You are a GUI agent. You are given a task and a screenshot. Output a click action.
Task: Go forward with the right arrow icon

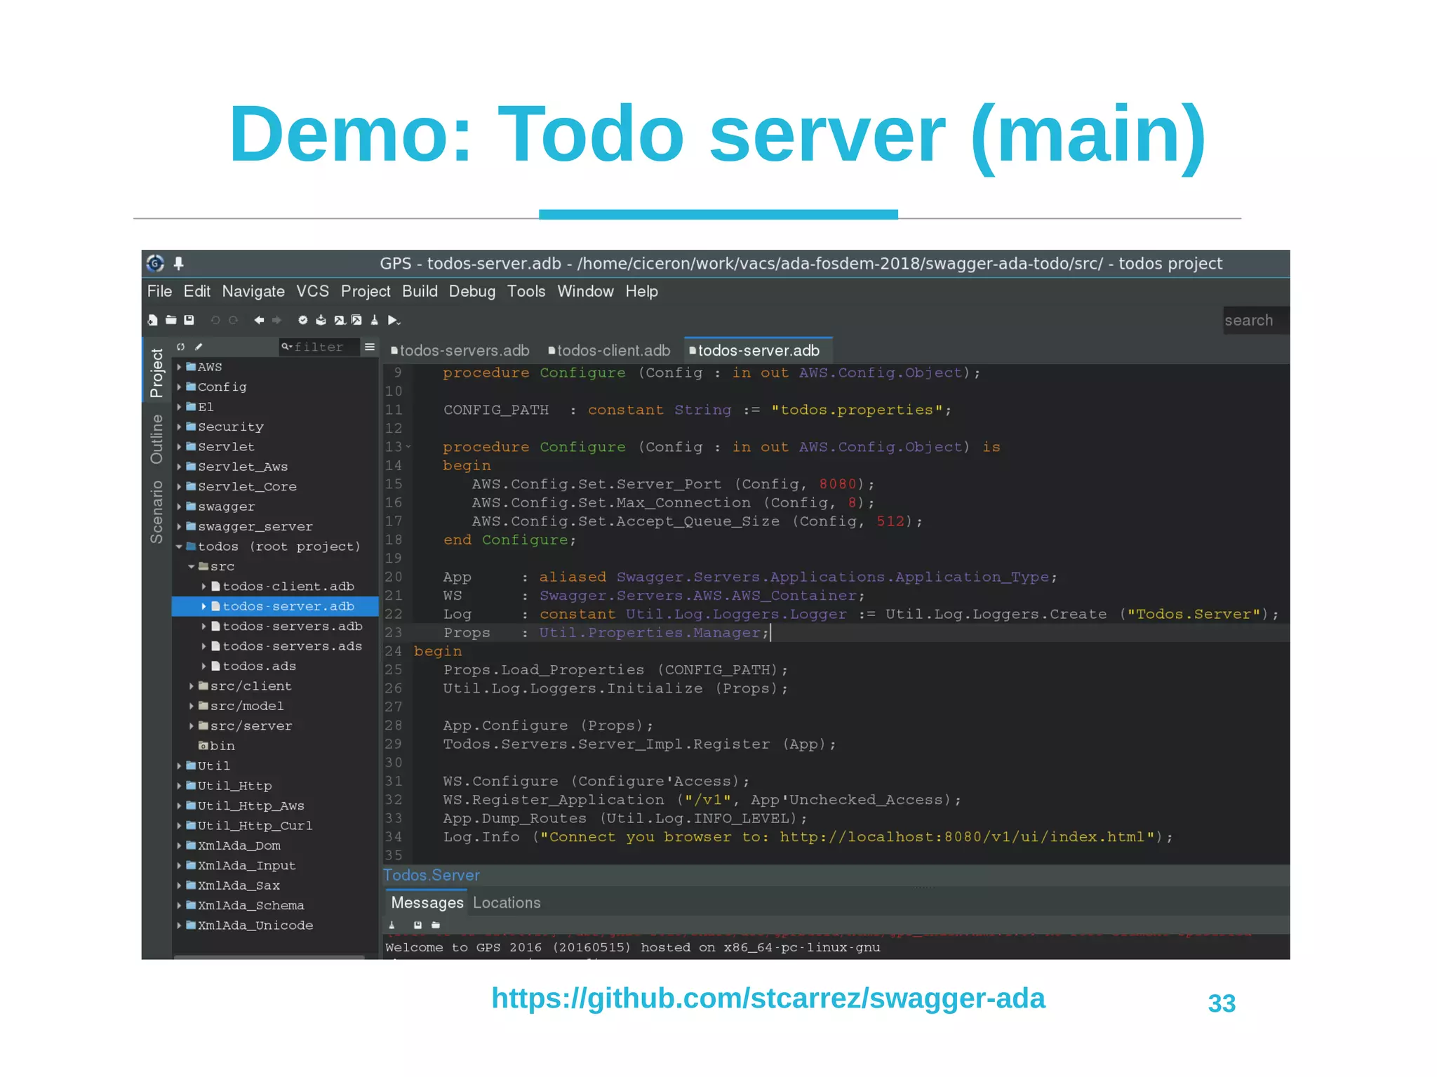click(277, 320)
